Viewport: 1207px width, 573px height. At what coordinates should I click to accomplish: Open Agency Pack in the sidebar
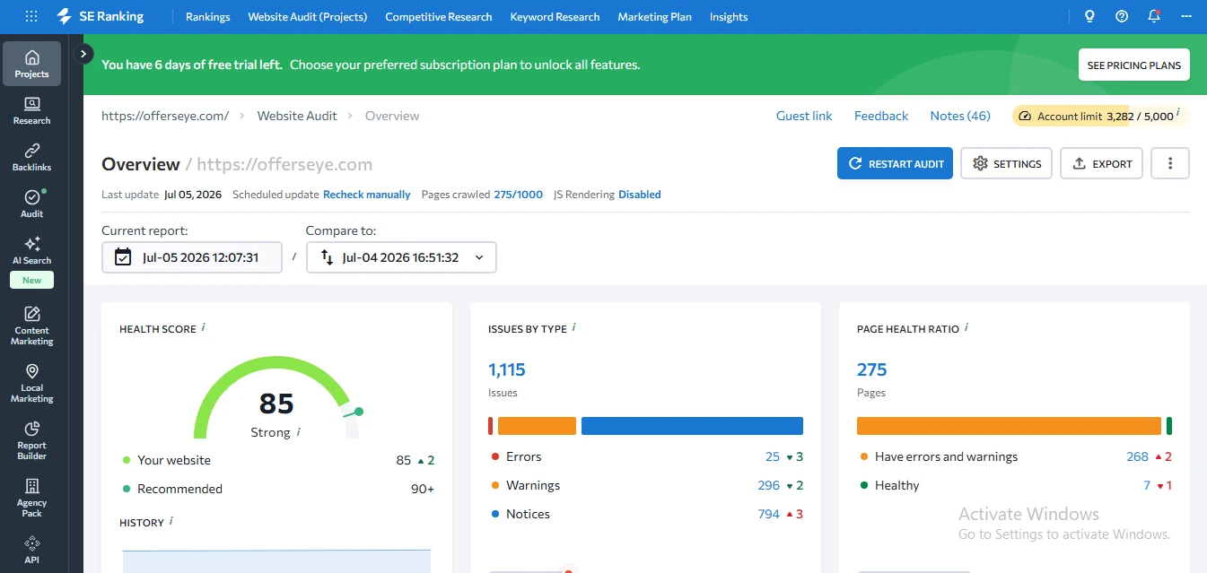[32, 498]
